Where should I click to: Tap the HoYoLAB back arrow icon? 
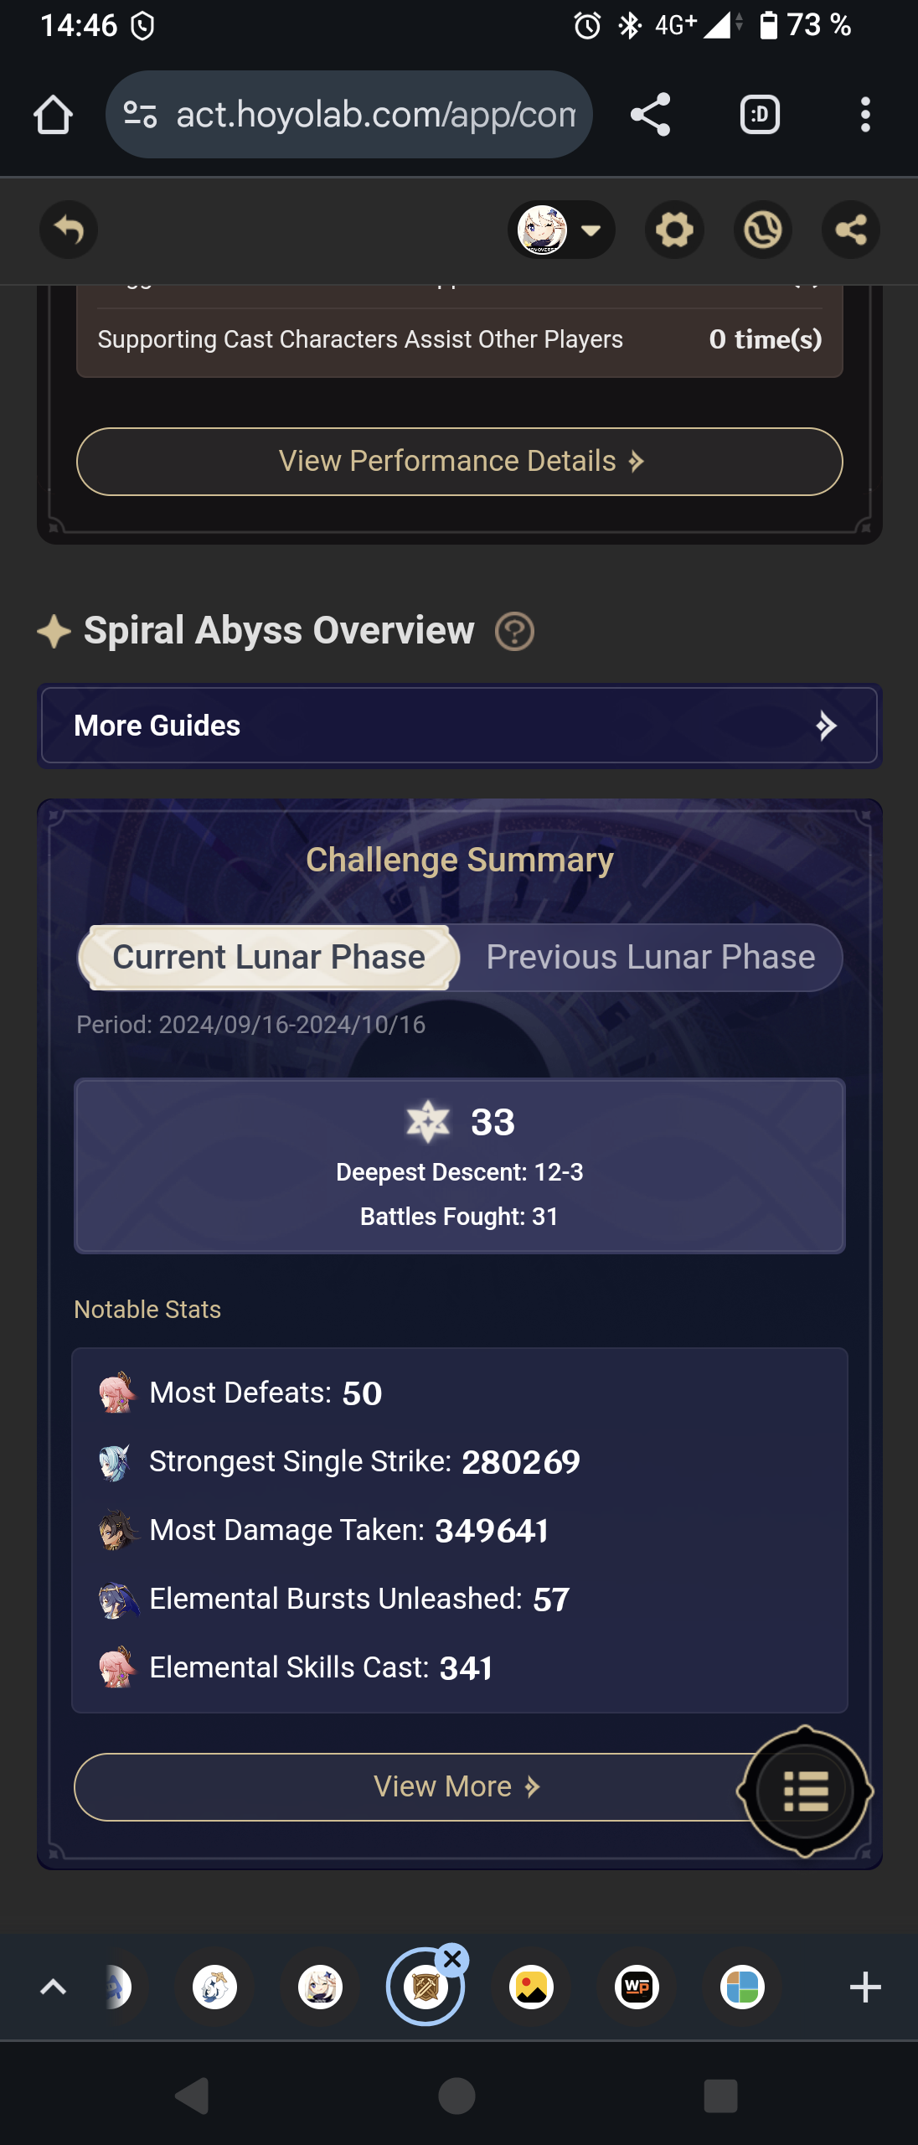(x=69, y=230)
